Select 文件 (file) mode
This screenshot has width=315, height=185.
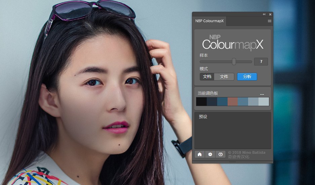coord(224,77)
